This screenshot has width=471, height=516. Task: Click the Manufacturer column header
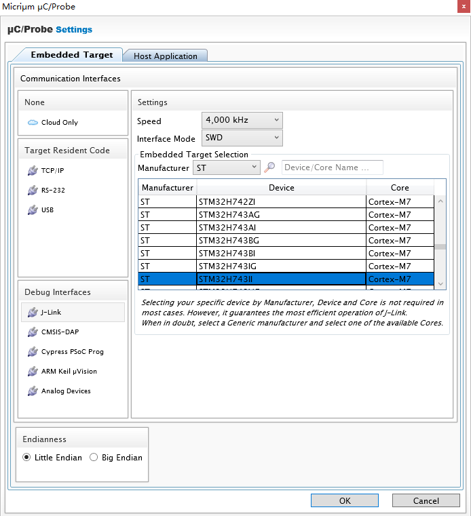[x=168, y=188]
